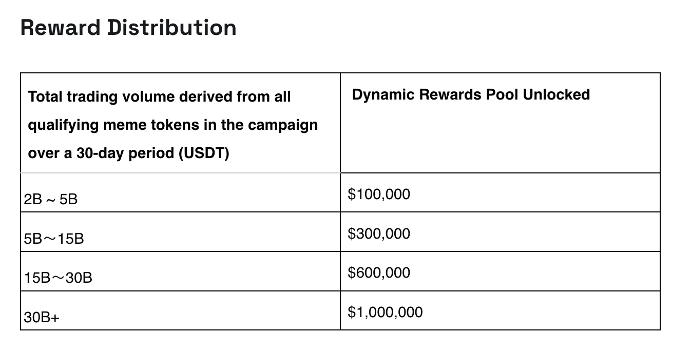Click the Reward Distribution heading
The height and width of the screenshot is (352, 691).
point(128,27)
